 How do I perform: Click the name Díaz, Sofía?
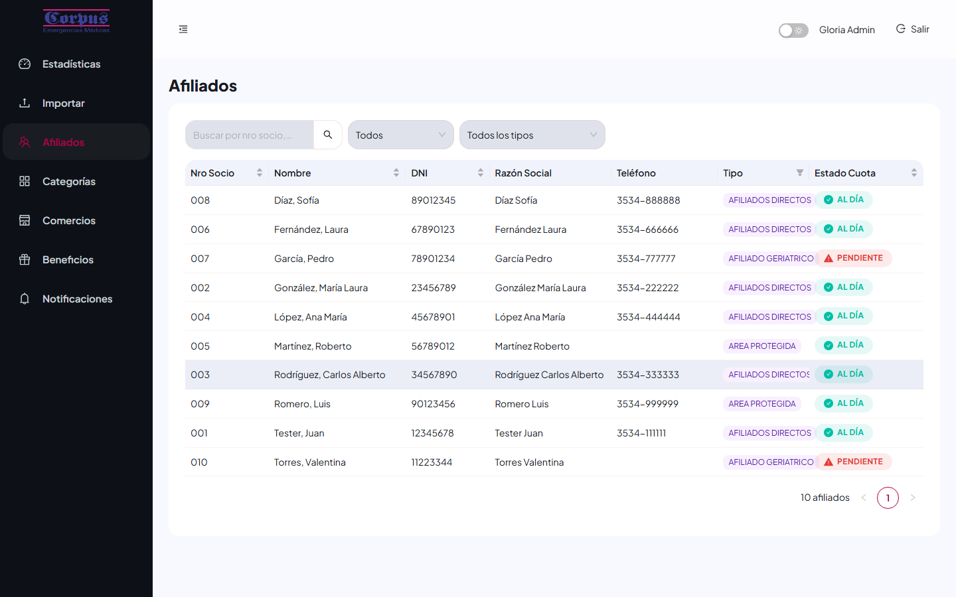tap(297, 200)
